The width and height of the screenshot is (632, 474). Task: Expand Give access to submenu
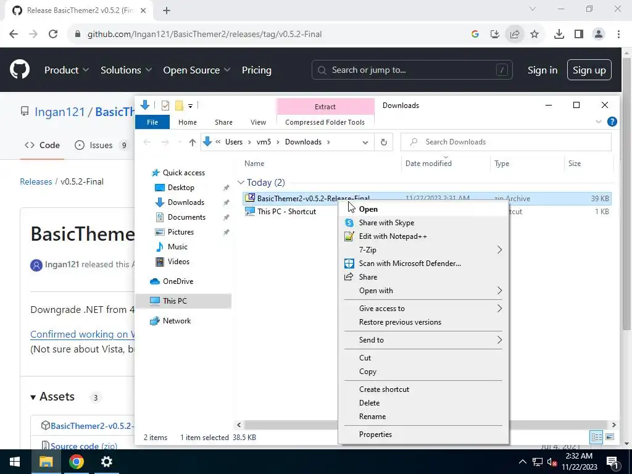[x=499, y=309]
